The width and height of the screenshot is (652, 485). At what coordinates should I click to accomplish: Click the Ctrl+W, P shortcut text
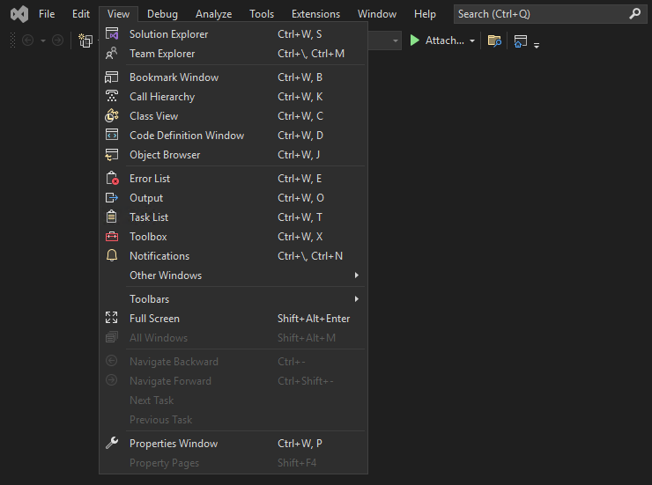300,444
